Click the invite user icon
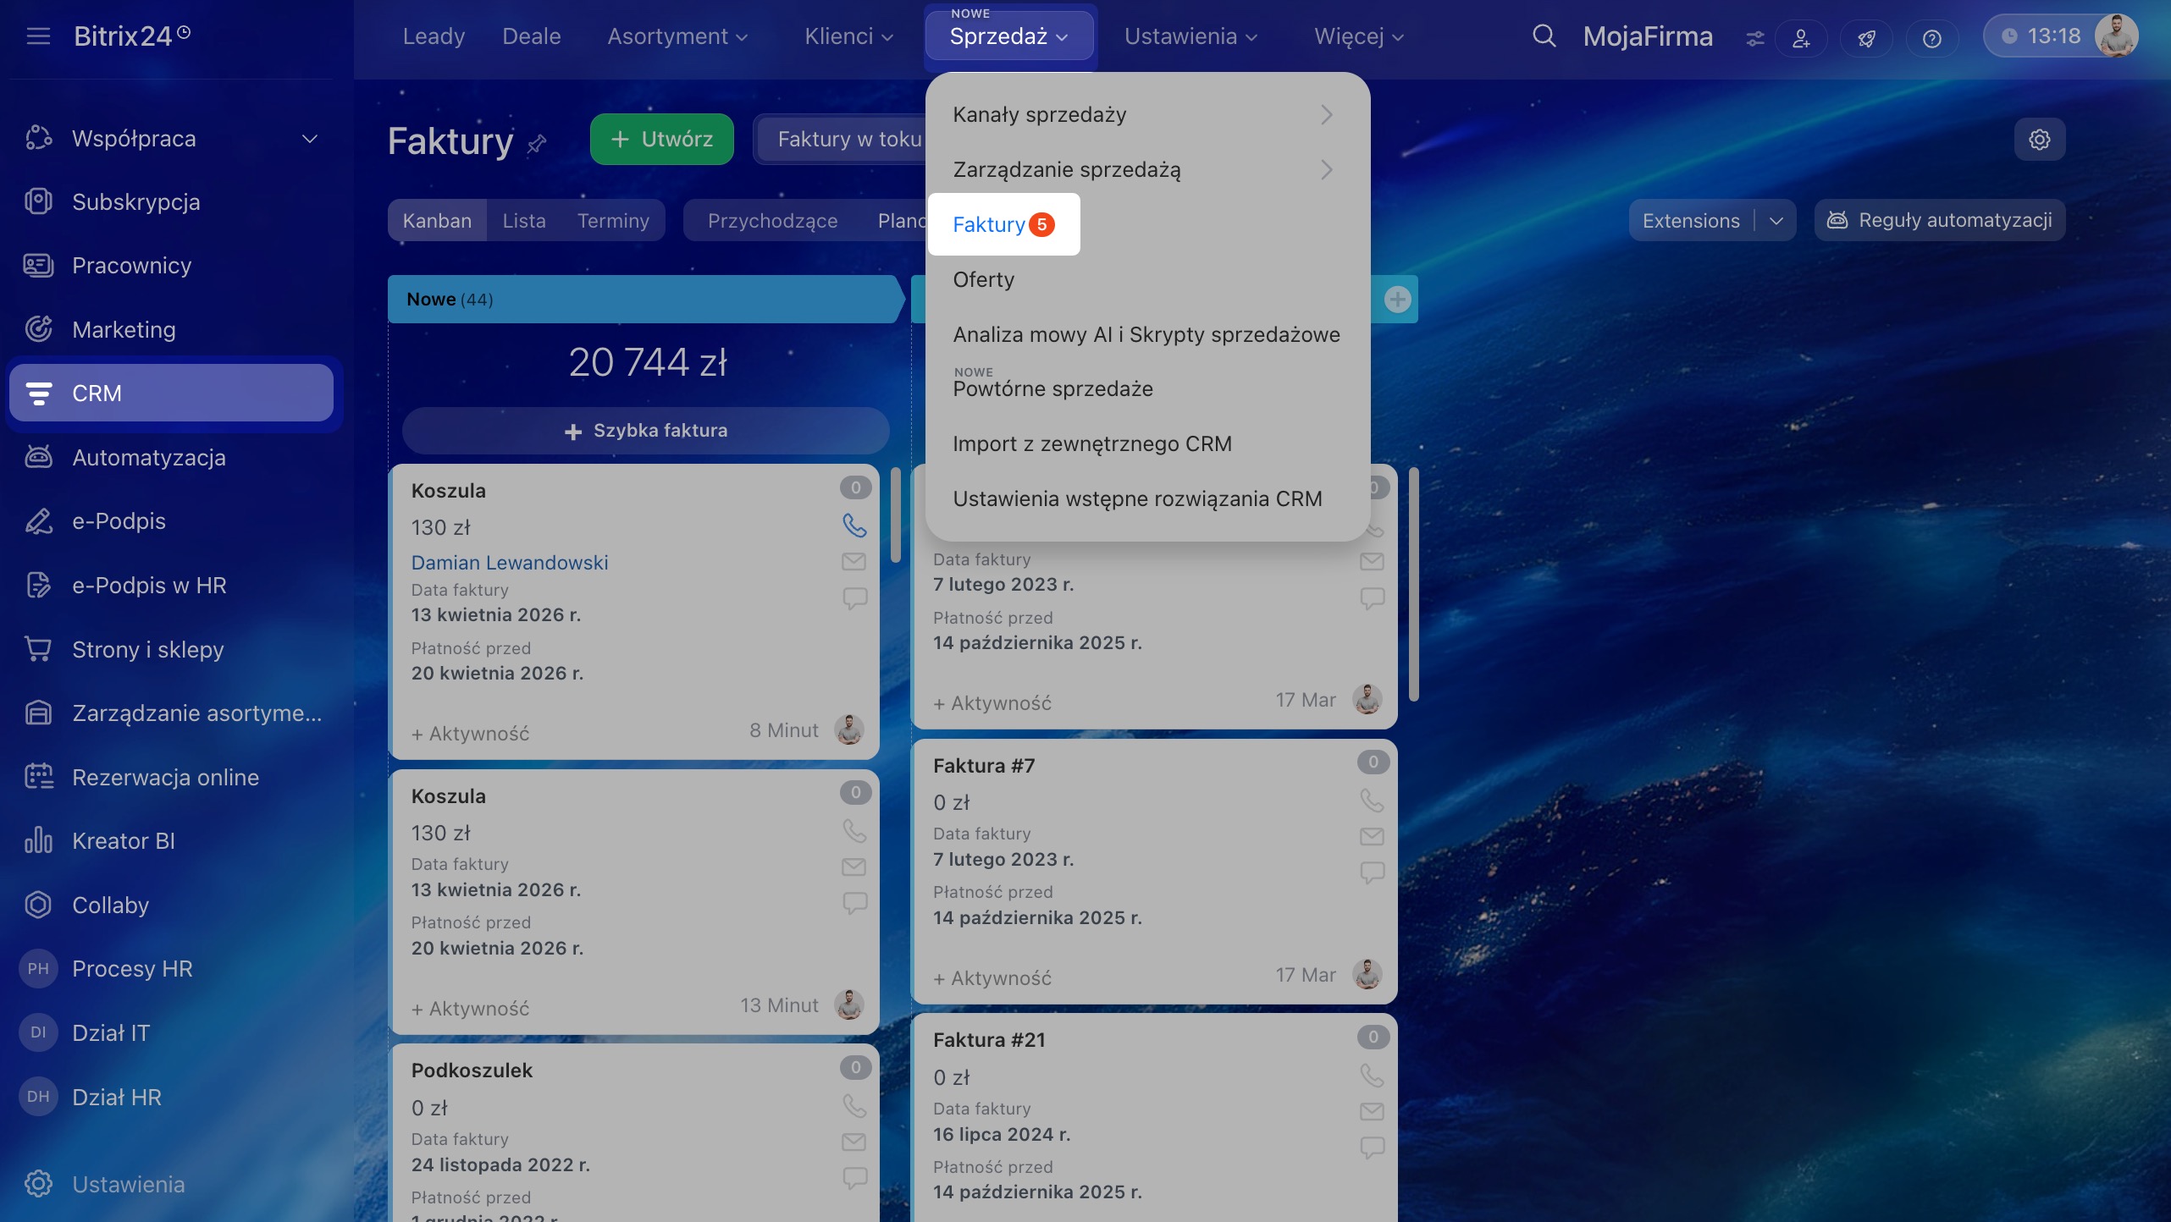 pyautogui.click(x=1801, y=38)
